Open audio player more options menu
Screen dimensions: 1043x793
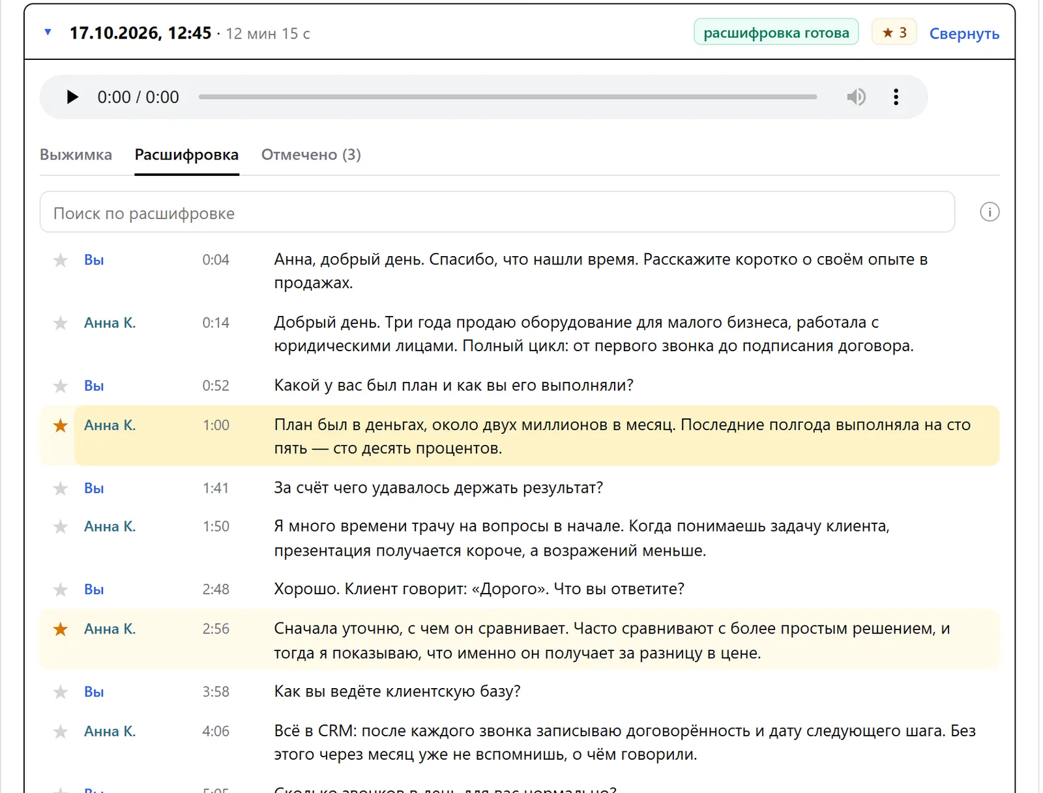pos(896,97)
